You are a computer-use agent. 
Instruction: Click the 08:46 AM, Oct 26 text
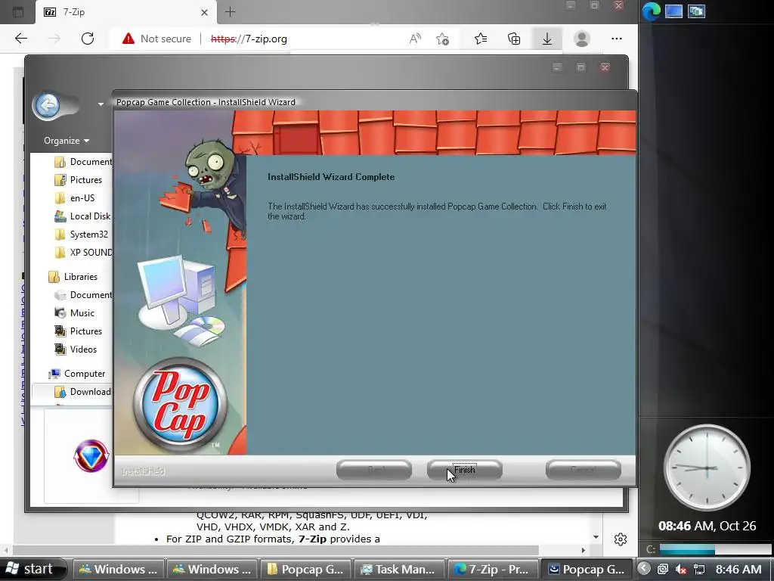point(707,526)
